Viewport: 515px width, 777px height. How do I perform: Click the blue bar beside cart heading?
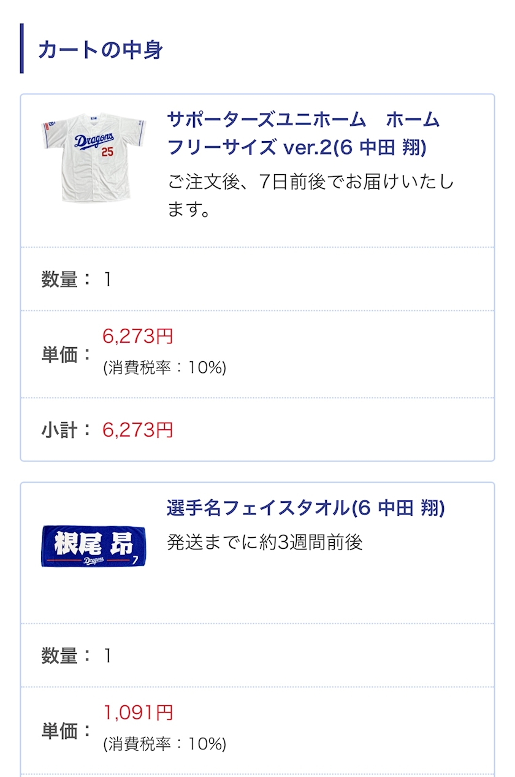click(x=22, y=48)
